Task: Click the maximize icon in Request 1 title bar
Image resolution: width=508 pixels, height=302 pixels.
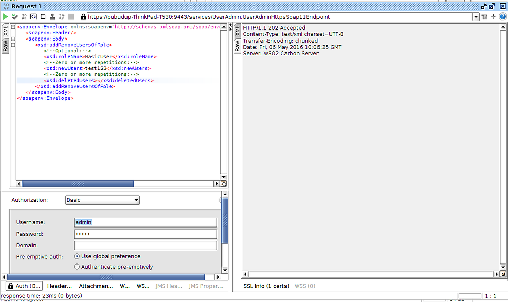Action: [492, 6]
